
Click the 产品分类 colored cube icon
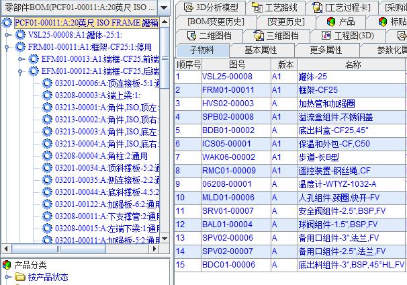pyautogui.click(x=7, y=265)
